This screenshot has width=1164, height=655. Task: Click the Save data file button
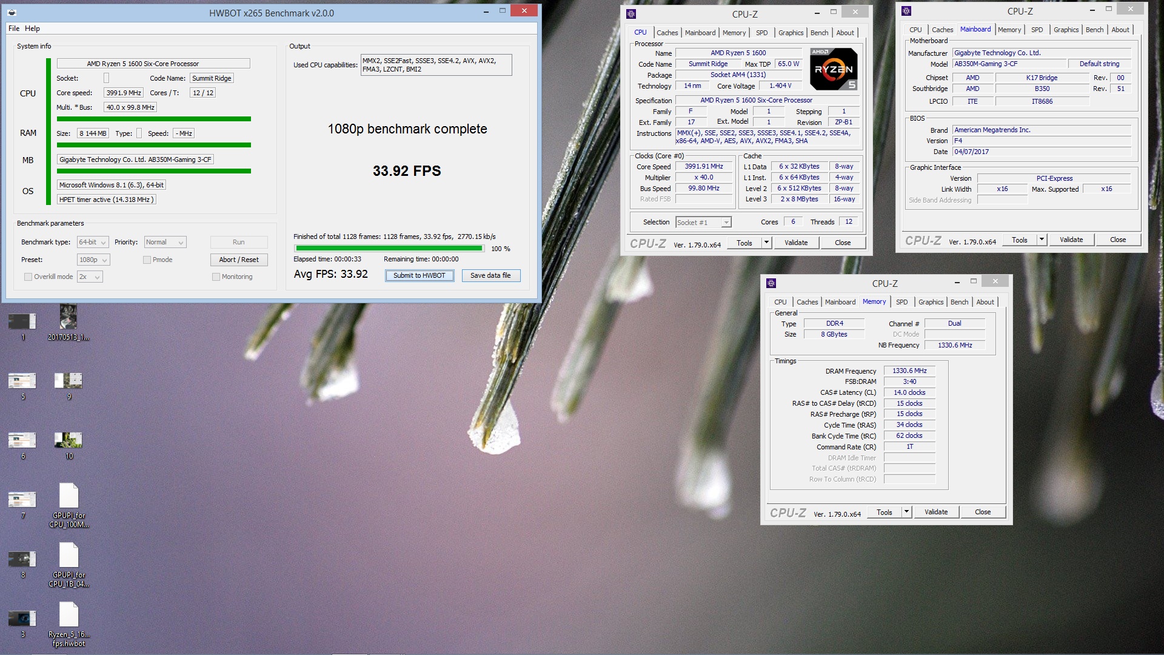click(490, 275)
